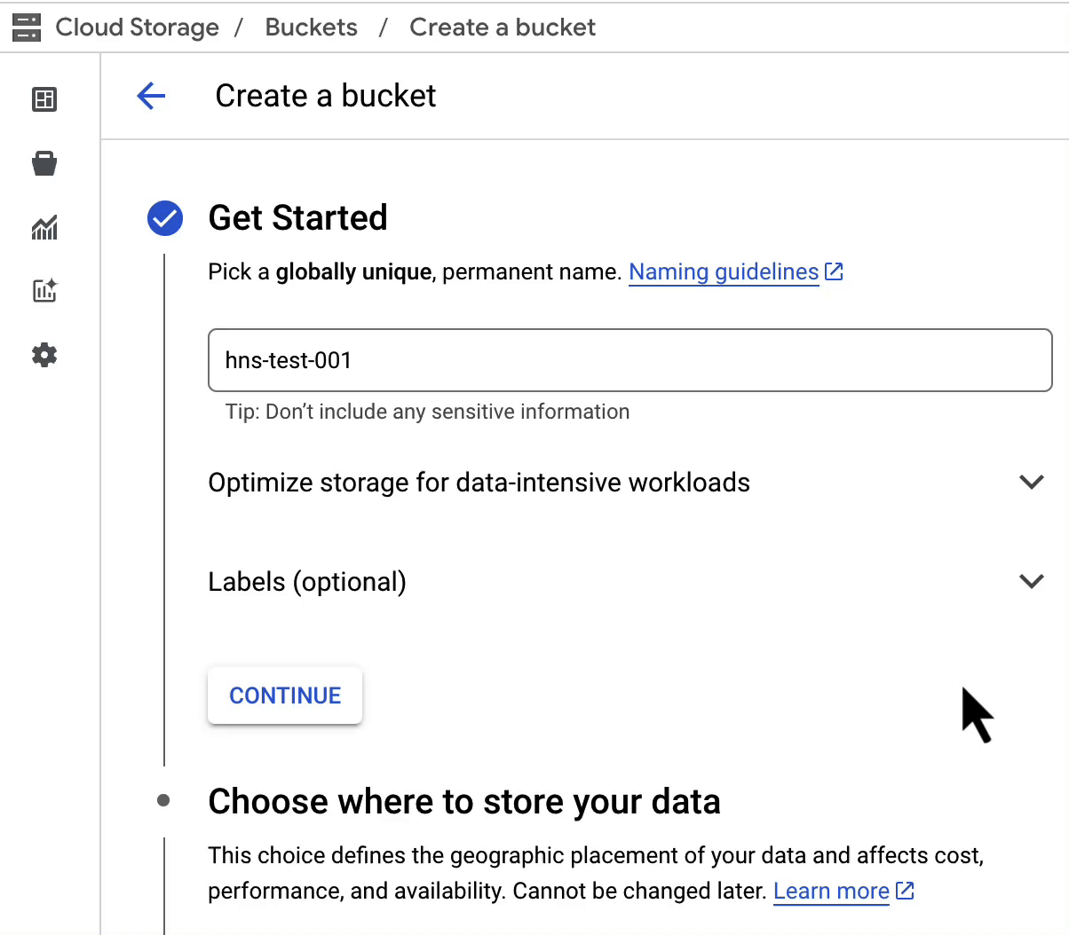Click external-link icon beside Learn more

[906, 891]
